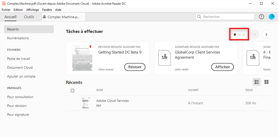The height and width of the screenshot is (137, 278).
Task: Switch to list view layout
Action: pyautogui.click(x=257, y=82)
